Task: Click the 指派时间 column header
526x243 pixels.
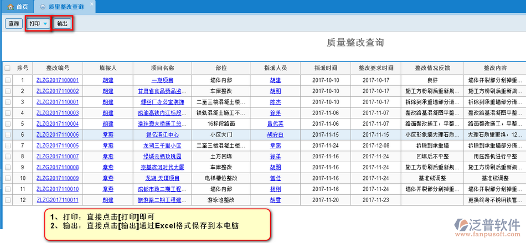Action: [326, 68]
